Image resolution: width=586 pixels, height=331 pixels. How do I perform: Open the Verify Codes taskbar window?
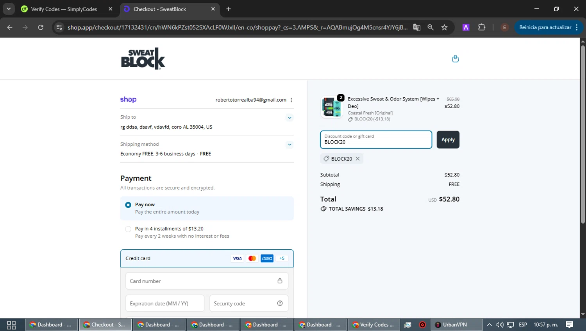point(374,325)
